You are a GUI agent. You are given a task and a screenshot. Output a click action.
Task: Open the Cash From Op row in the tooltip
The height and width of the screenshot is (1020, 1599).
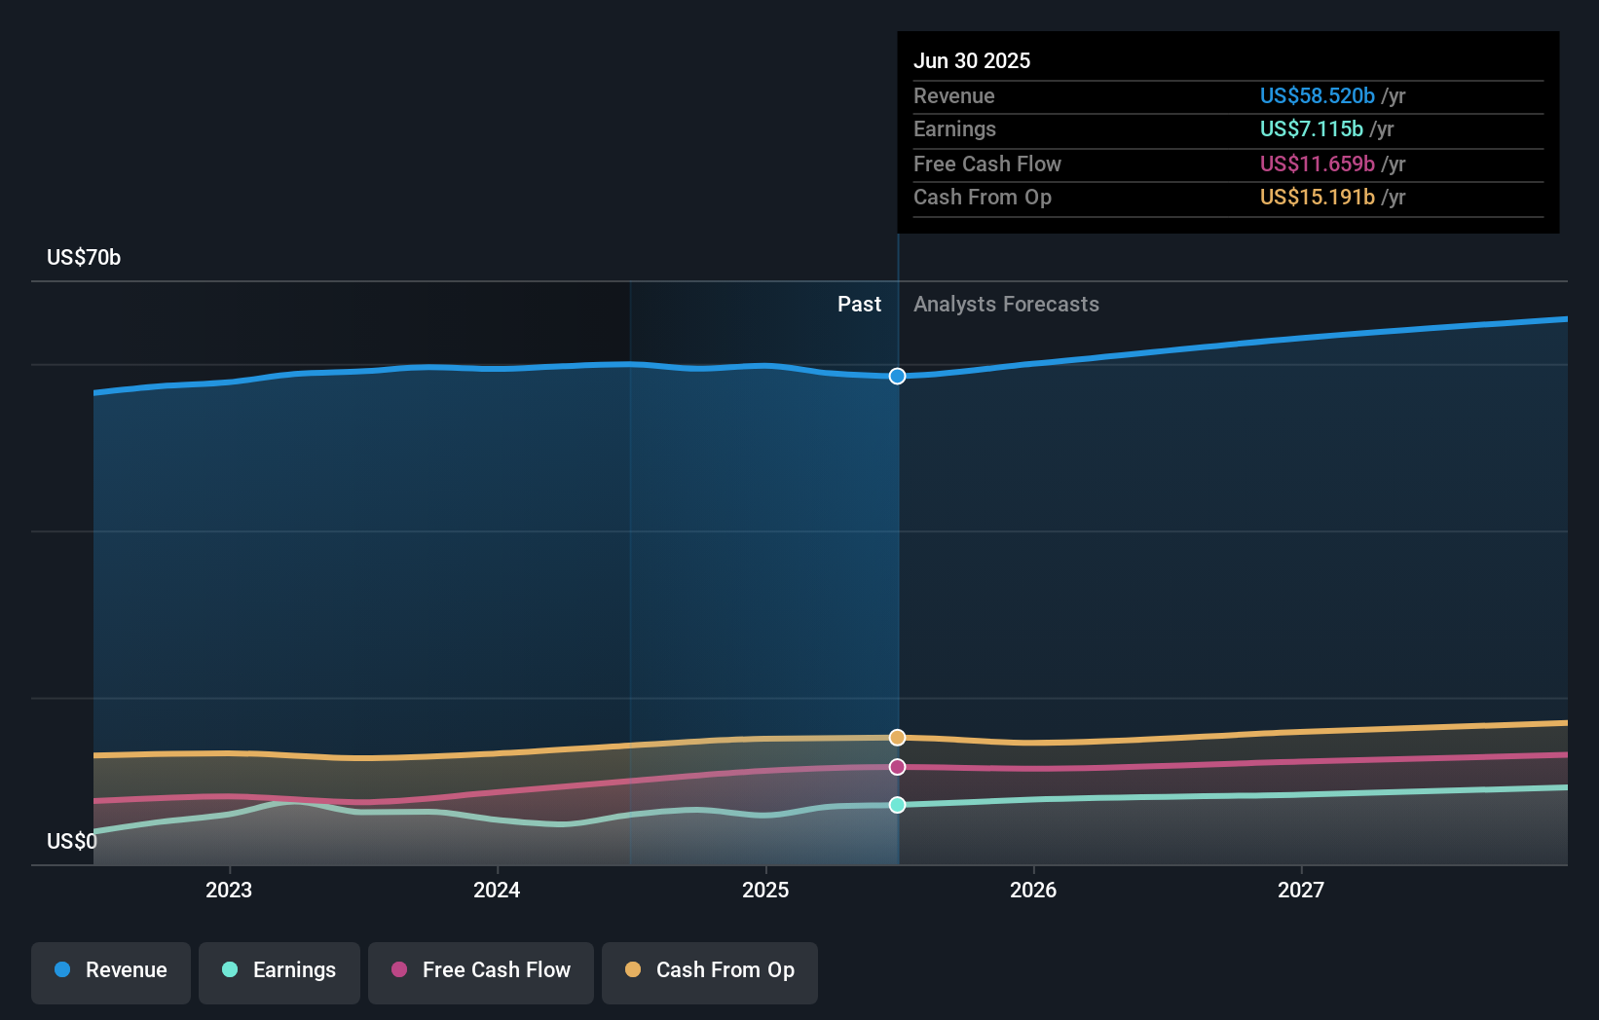983,198
